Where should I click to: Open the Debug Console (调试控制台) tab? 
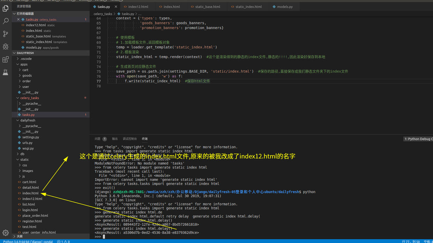tap(130, 139)
